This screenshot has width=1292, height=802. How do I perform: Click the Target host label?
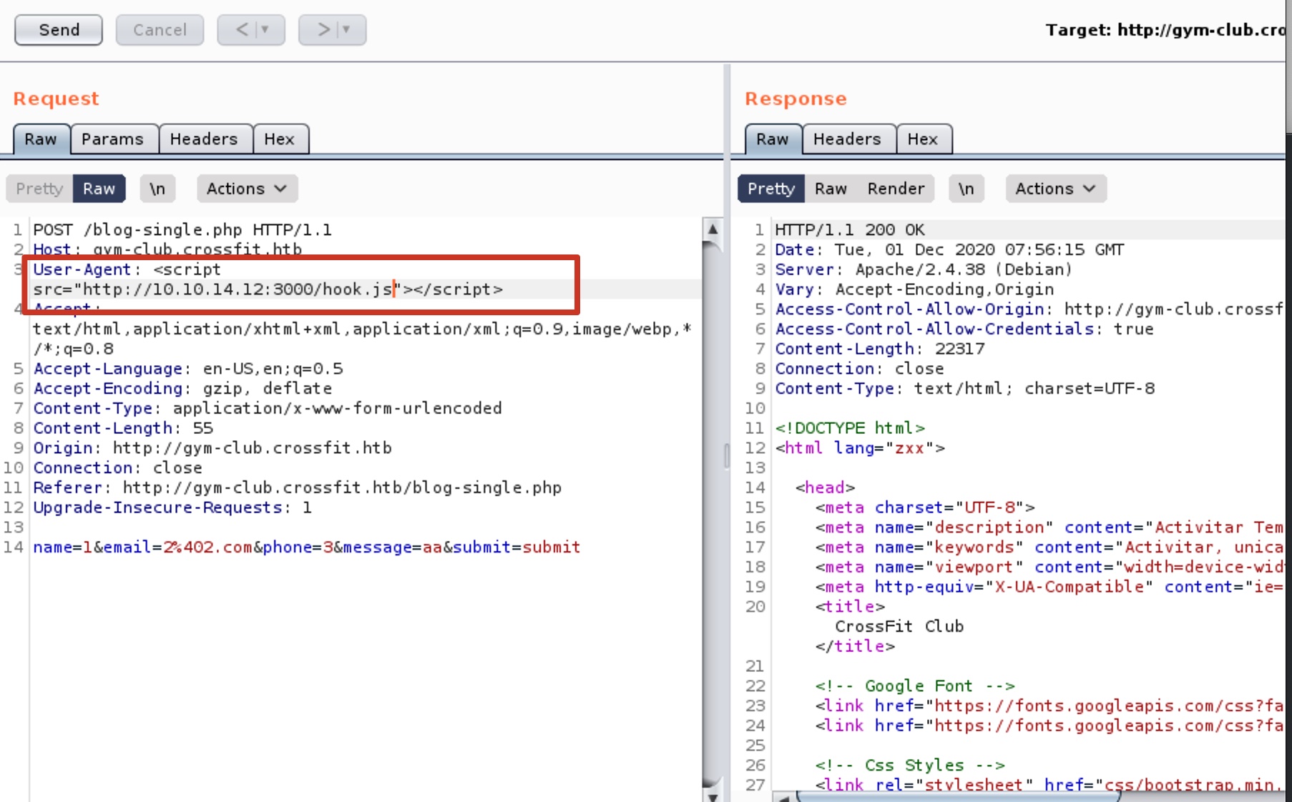click(x=1165, y=30)
